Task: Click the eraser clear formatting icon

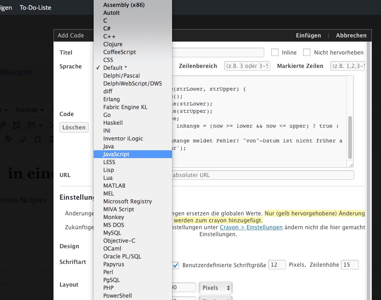Action: [x=23, y=139]
